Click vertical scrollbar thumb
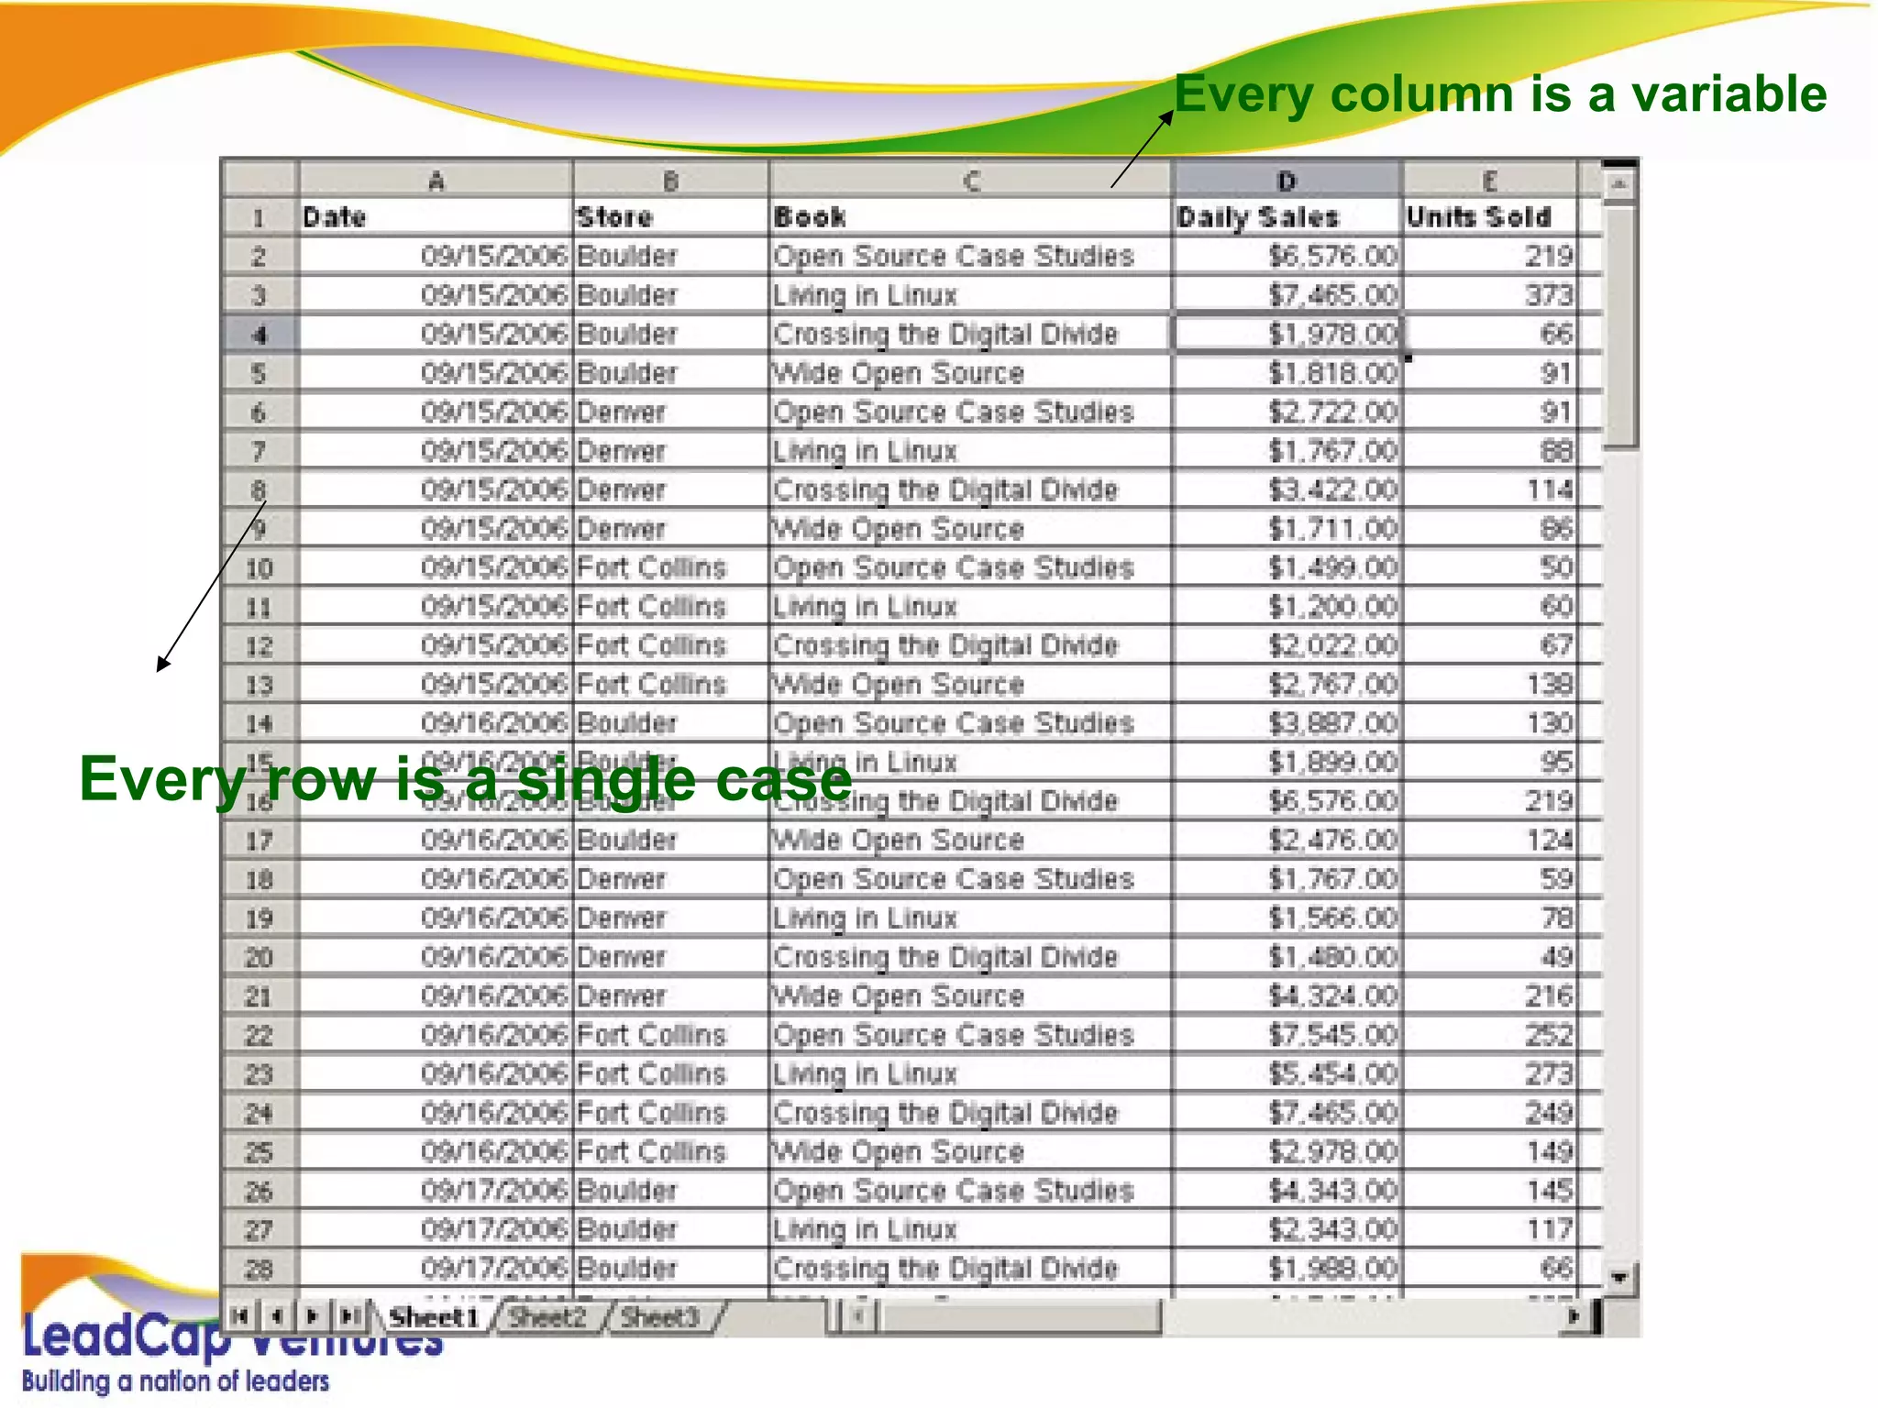 [x=1619, y=327]
